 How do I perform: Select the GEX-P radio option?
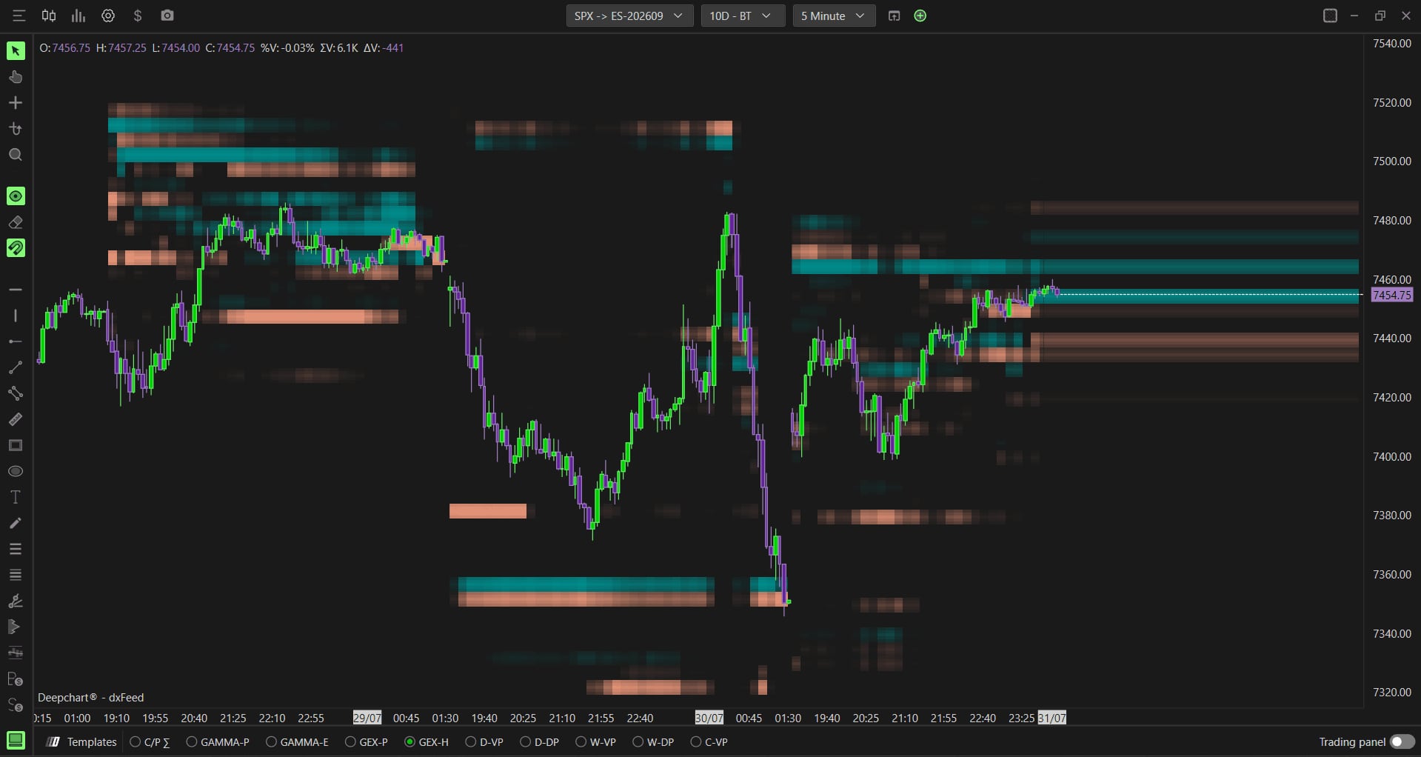click(x=367, y=741)
